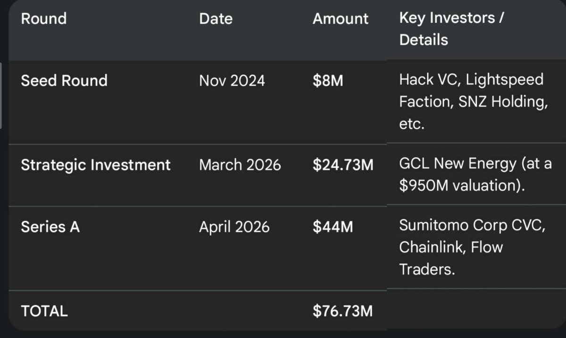Viewport: 566px width, 338px height.
Task: Click the $8M amount cell
Action: [x=328, y=81]
